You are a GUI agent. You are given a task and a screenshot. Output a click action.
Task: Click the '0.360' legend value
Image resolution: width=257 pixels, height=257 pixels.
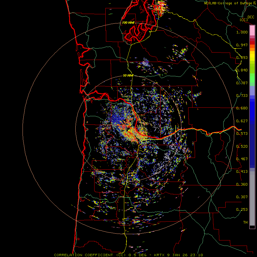coord(242,184)
